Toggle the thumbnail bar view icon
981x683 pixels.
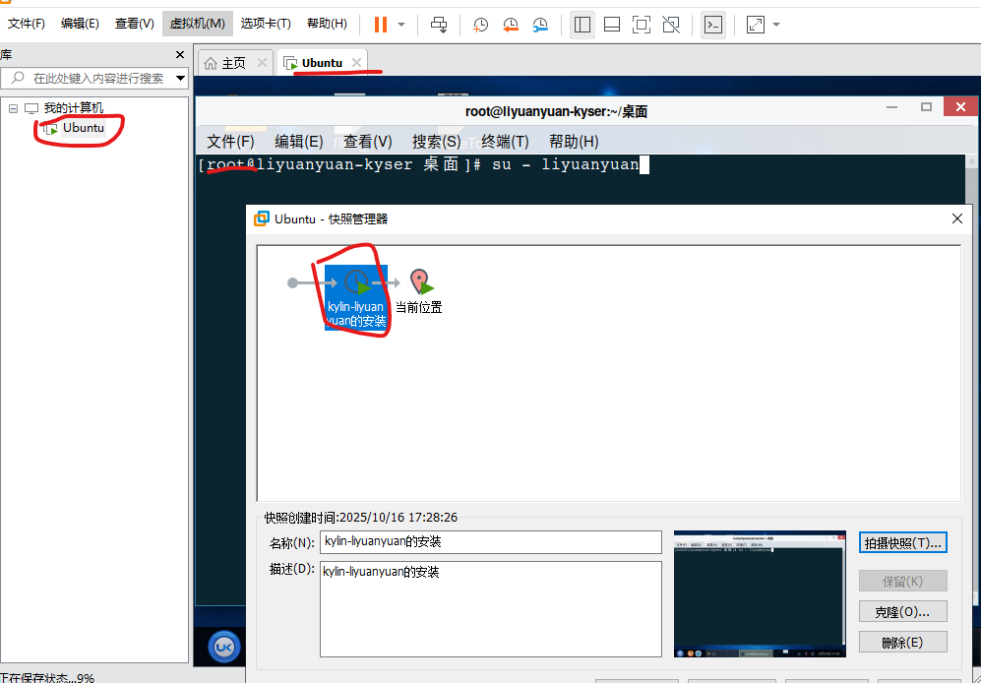611,25
